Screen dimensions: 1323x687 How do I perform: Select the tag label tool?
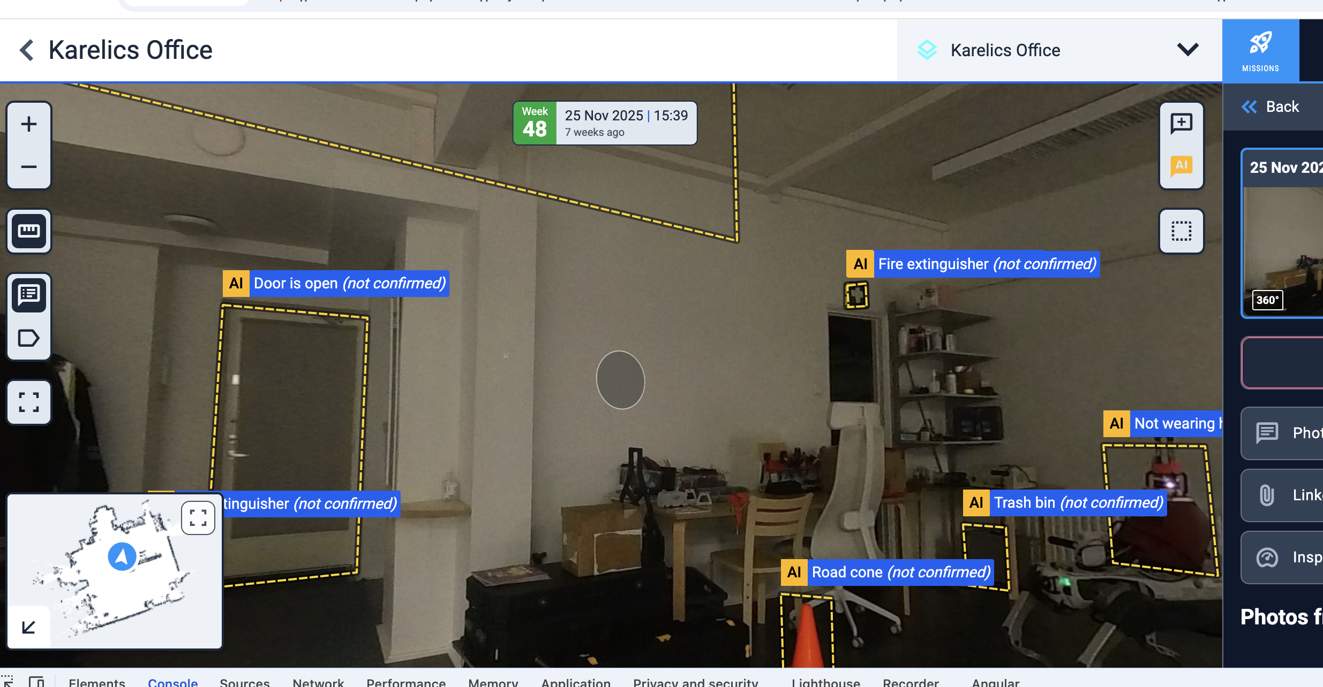[x=29, y=338]
